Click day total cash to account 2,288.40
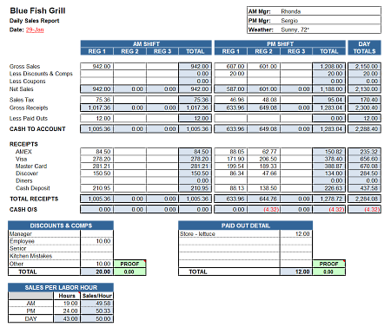The image size is (391, 327). (364, 129)
